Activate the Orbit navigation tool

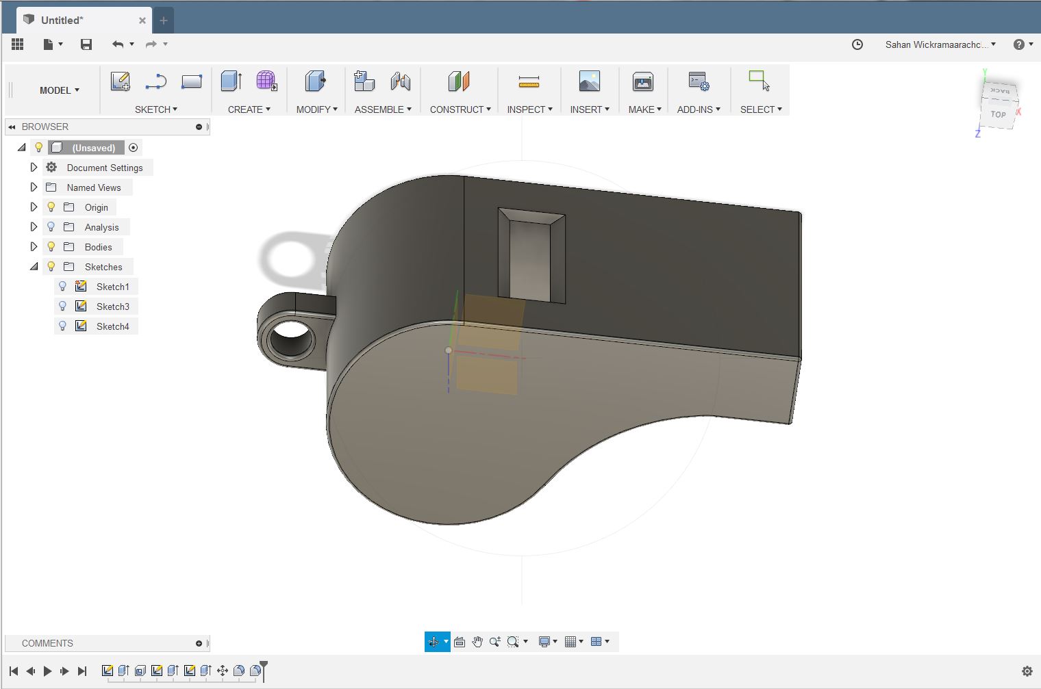[x=433, y=642]
